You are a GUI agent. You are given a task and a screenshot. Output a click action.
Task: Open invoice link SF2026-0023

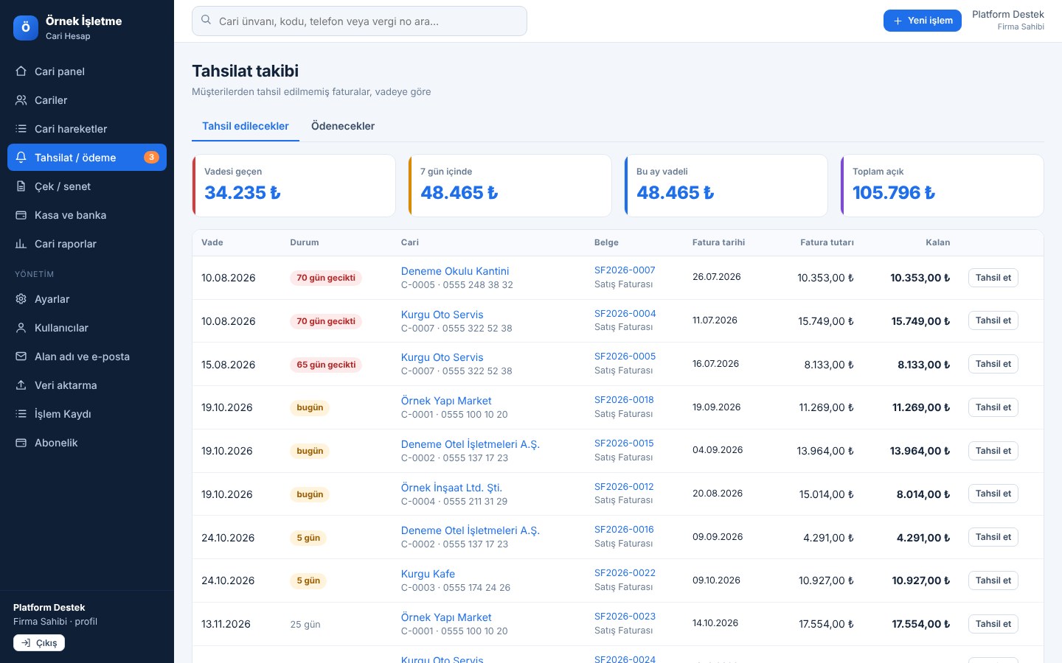click(625, 617)
